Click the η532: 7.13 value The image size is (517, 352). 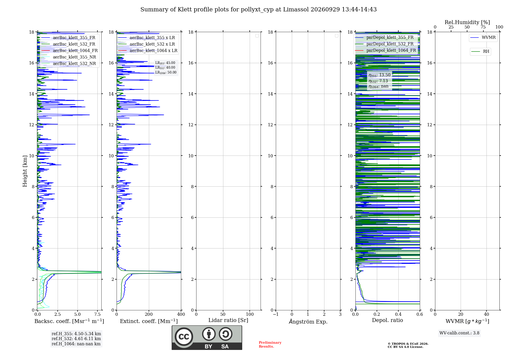coord(378,81)
